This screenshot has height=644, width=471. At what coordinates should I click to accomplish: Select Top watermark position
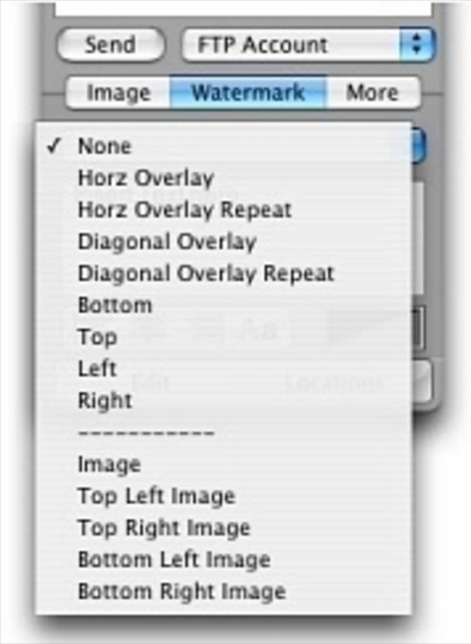(97, 337)
